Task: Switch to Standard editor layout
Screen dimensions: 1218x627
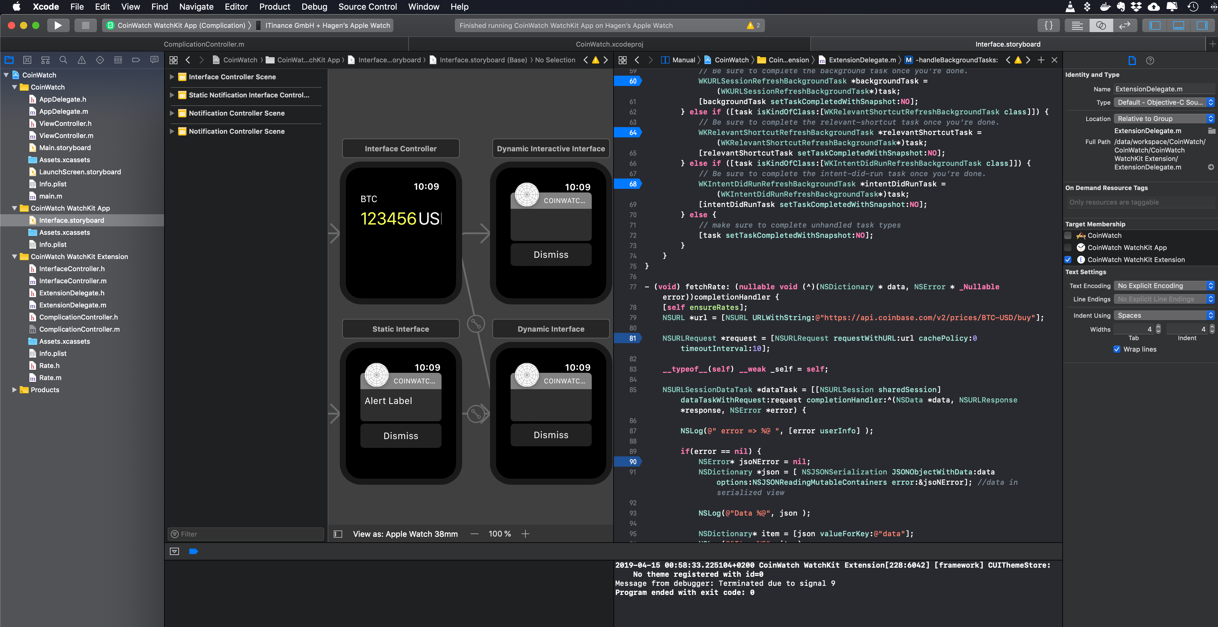Action: coord(1077,25)
